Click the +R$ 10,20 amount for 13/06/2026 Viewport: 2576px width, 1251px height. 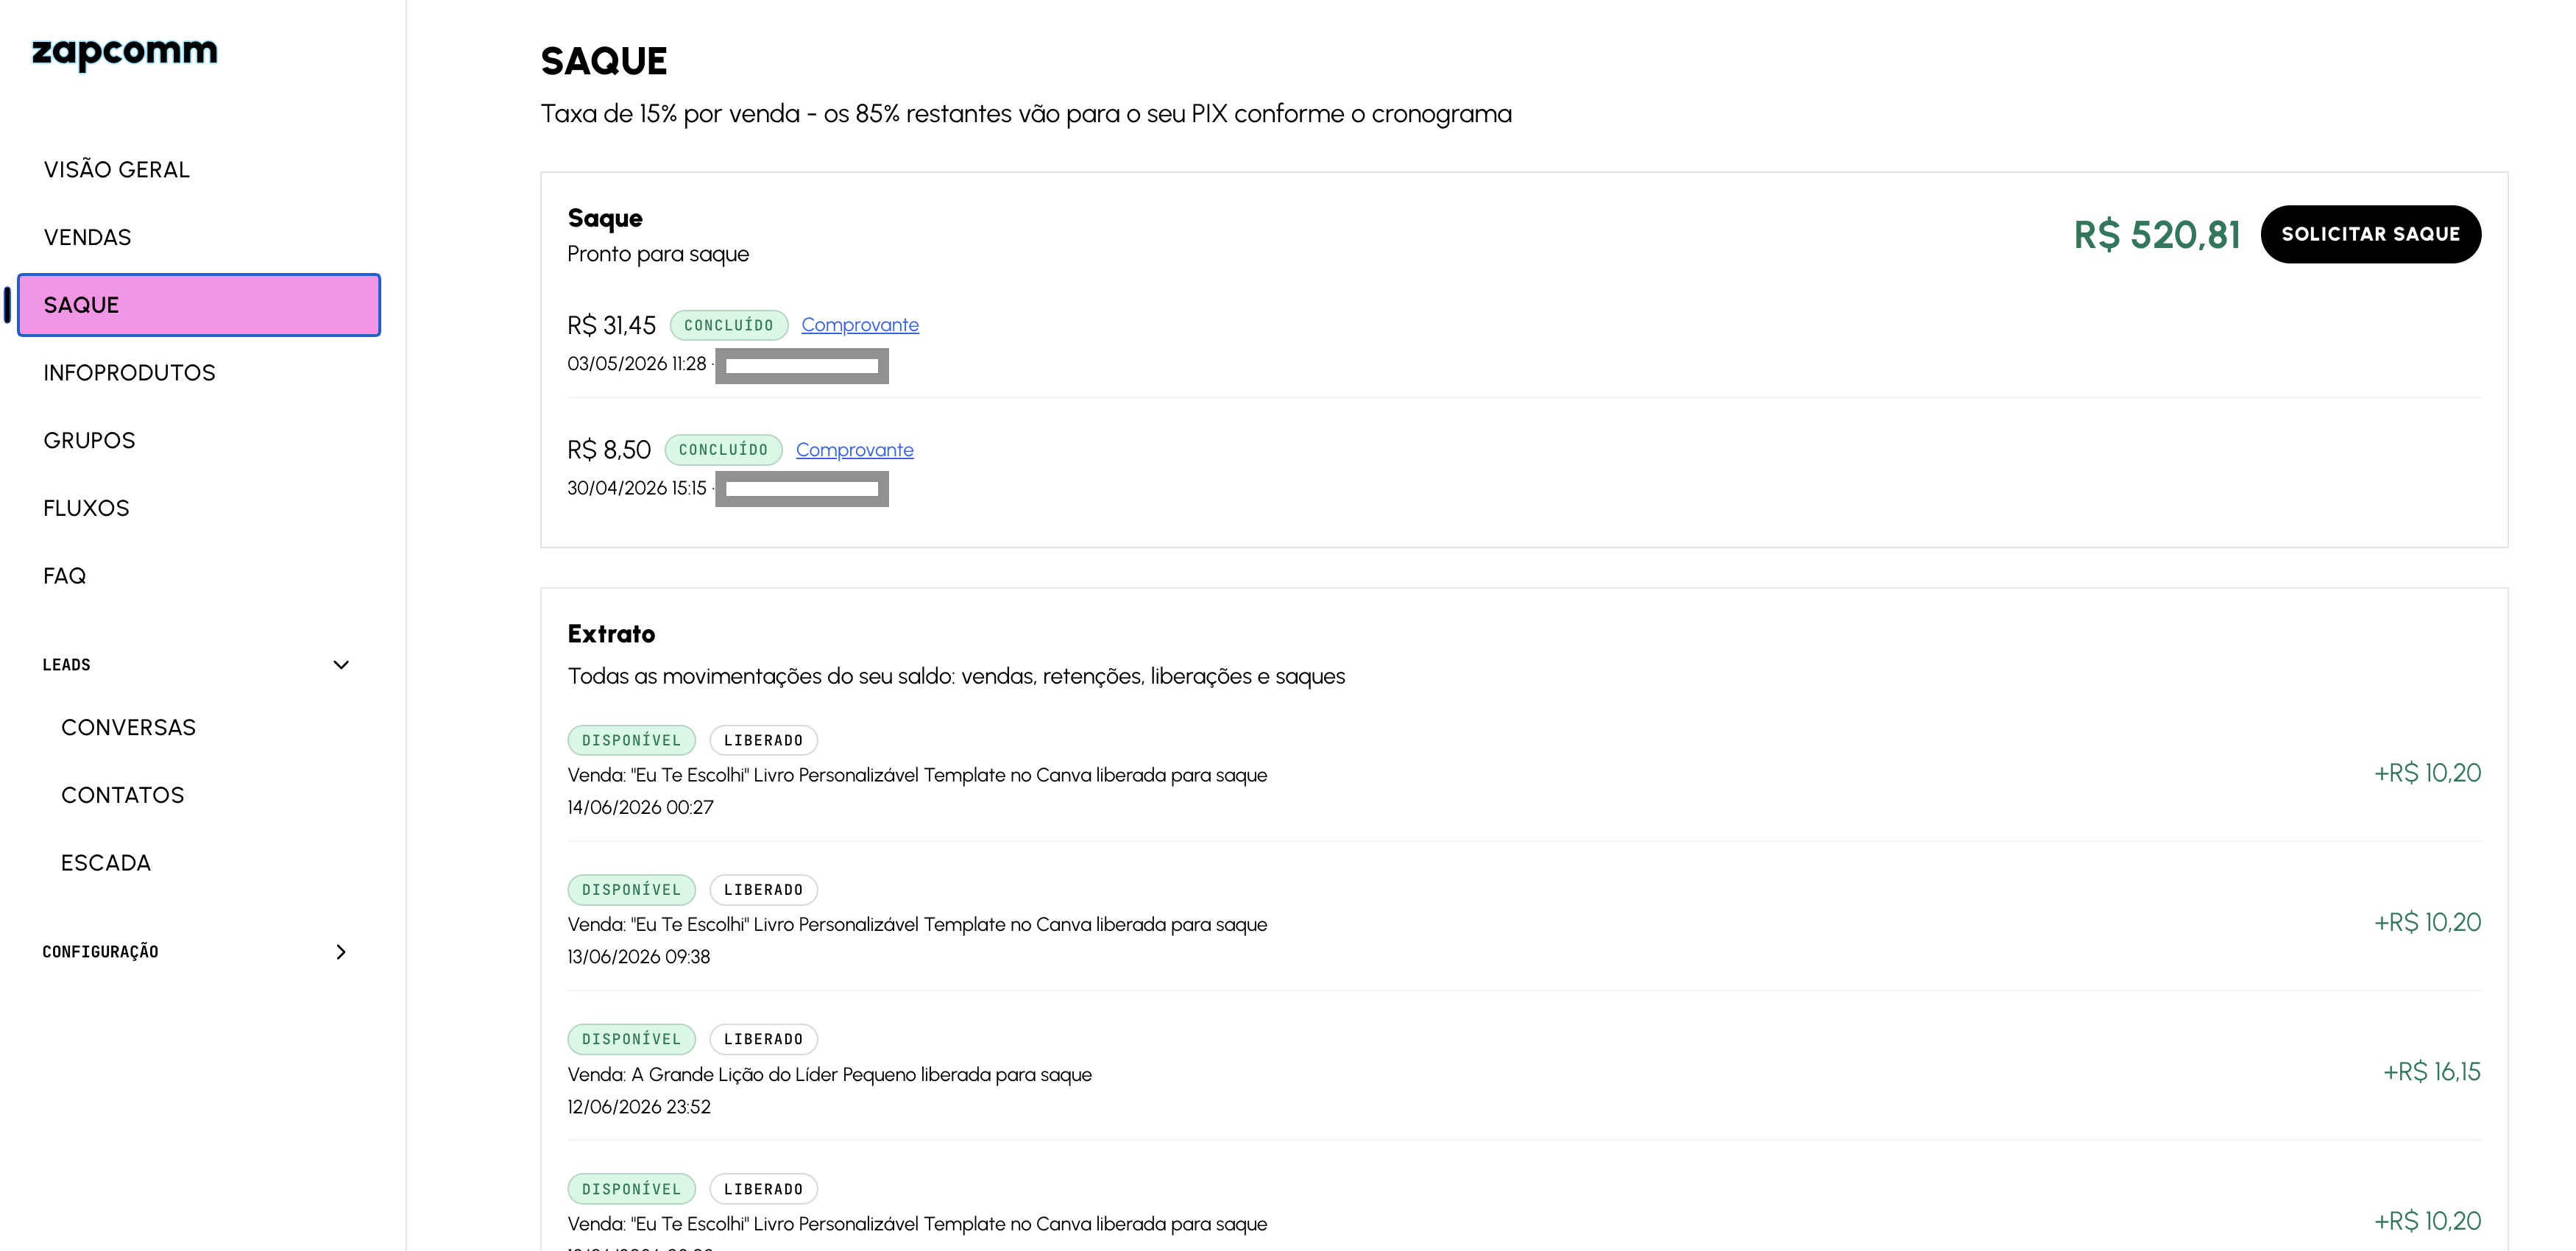tap(2428, 922)
